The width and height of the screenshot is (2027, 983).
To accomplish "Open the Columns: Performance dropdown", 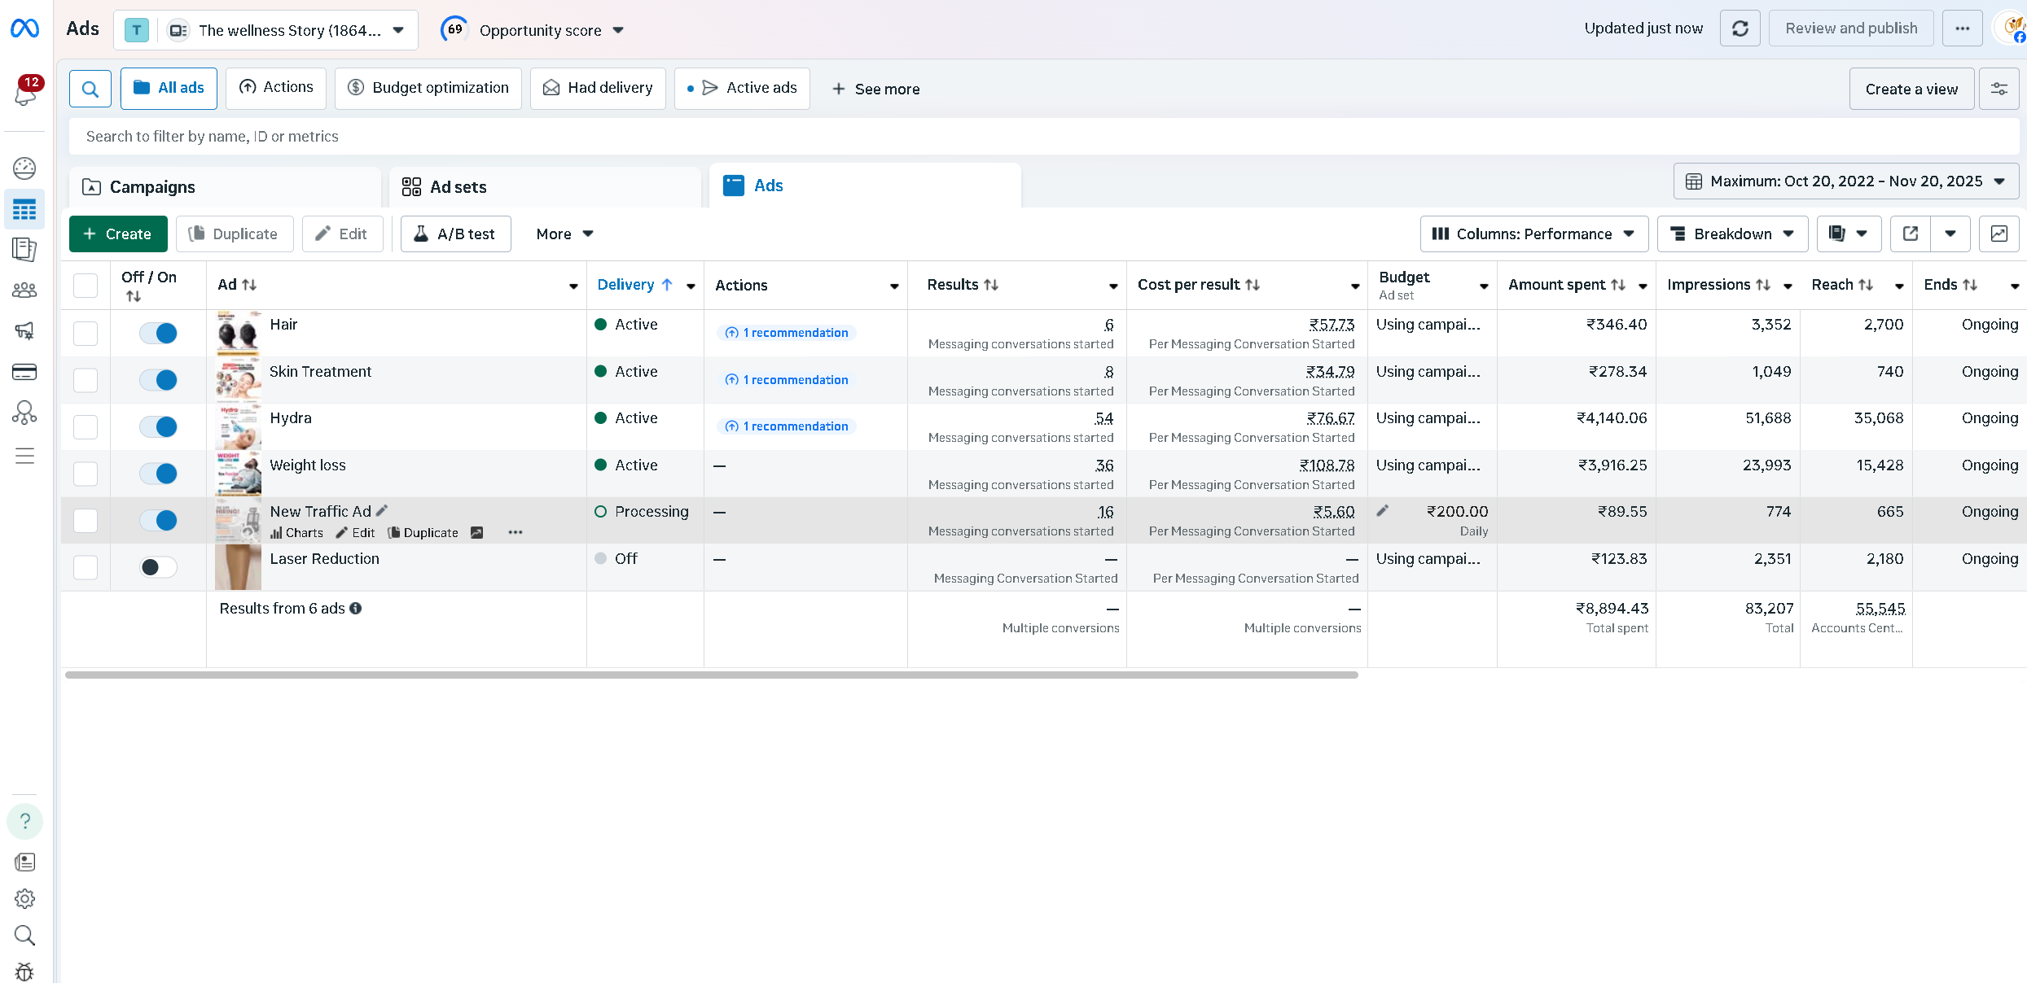I will point(1533,234).
